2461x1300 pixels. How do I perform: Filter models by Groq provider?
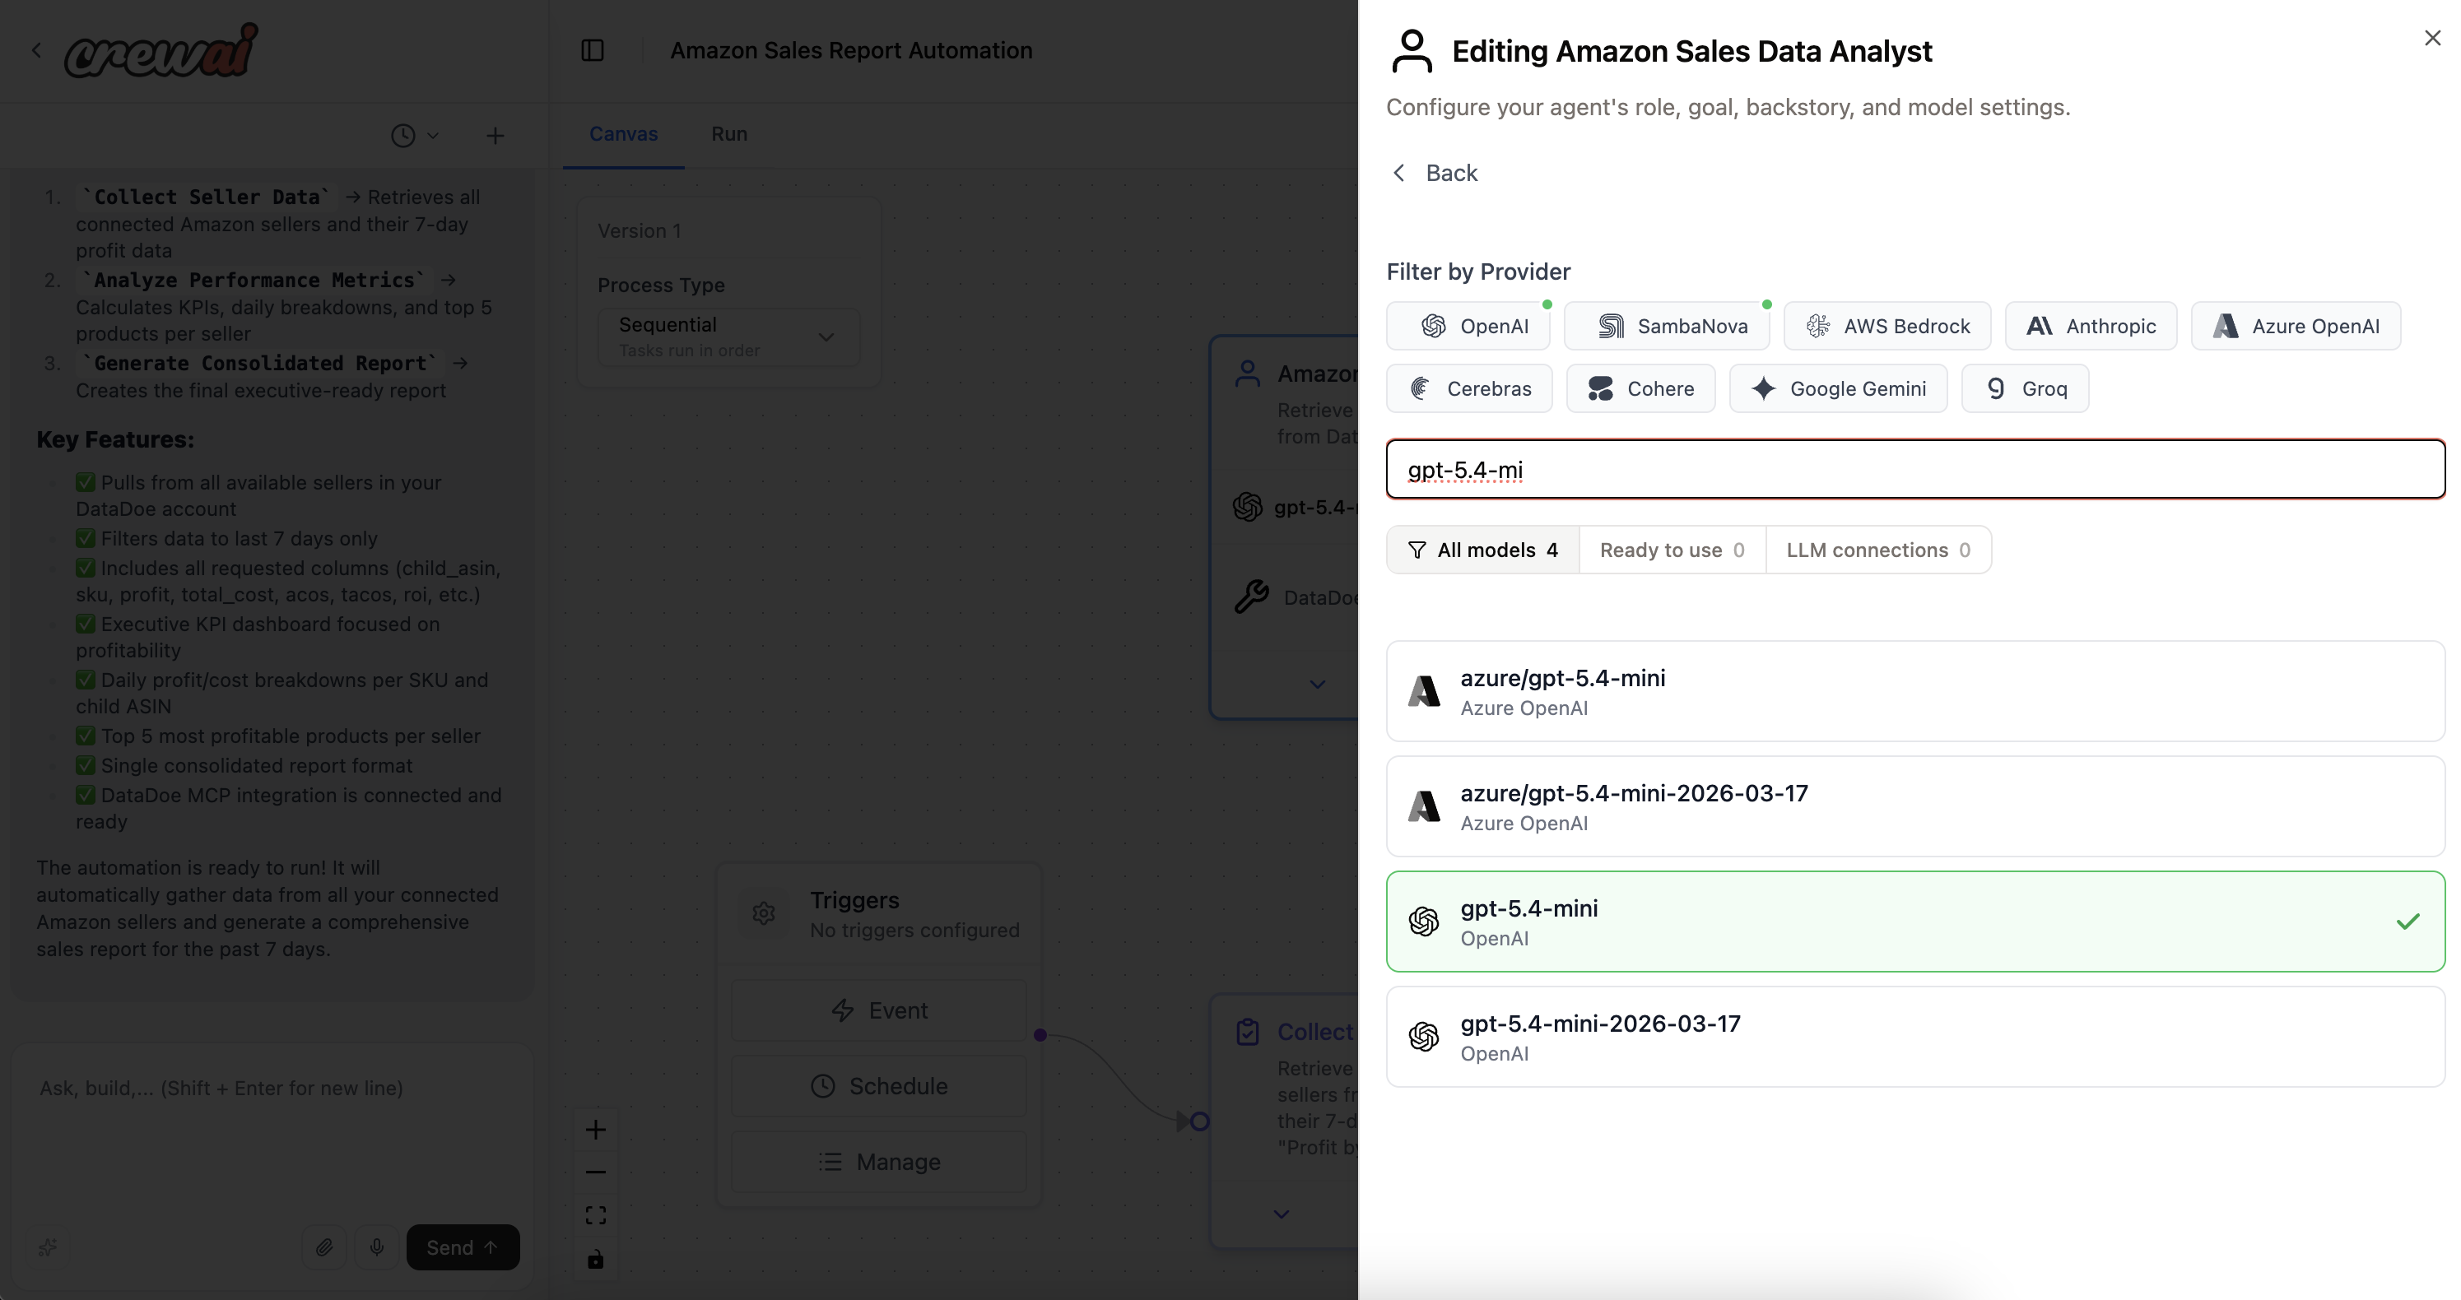[2026, 388]
